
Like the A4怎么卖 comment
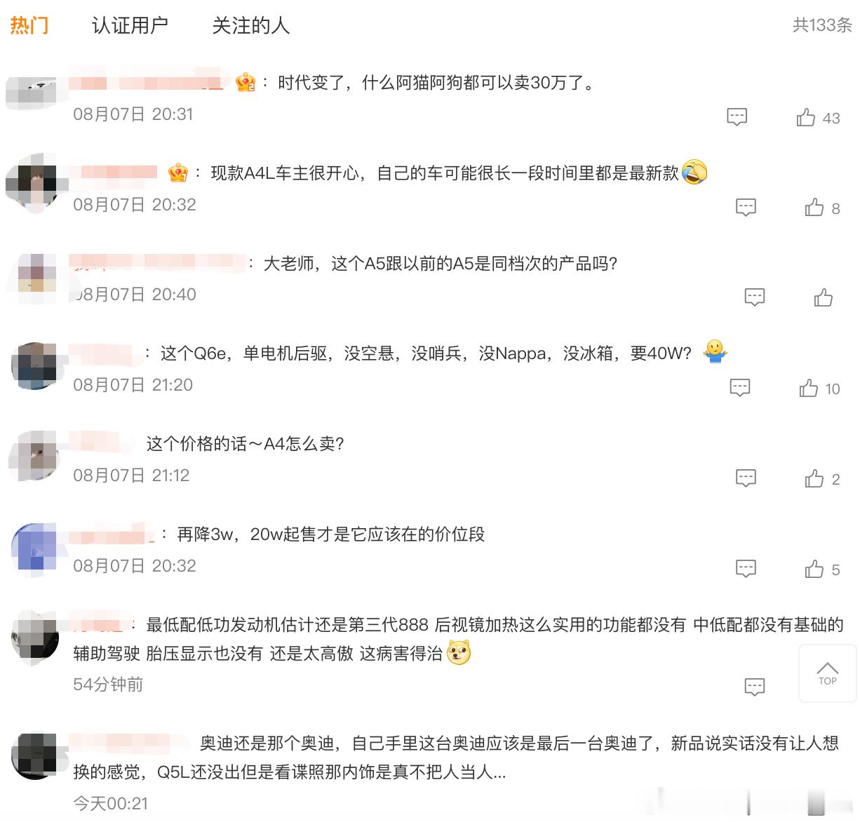(x=821, y=479)
